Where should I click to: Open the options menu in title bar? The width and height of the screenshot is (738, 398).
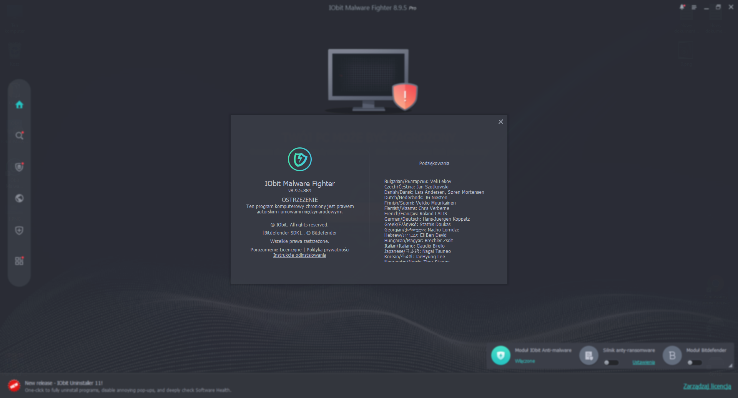coord(694,7)
